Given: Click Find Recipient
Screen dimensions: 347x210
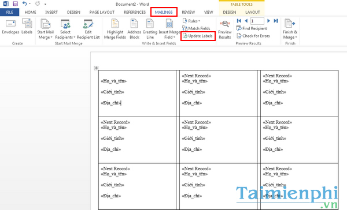Looking at the screenshot, I should pos(252,28).
